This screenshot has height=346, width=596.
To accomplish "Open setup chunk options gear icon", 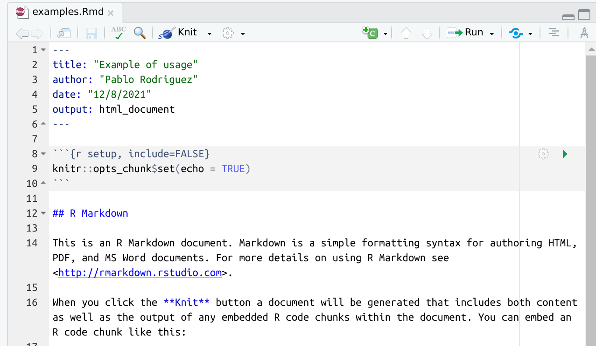I will click(543, 154).
